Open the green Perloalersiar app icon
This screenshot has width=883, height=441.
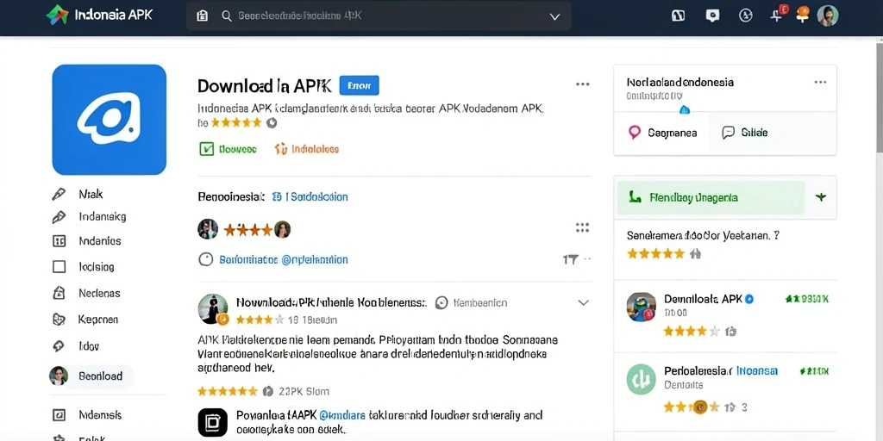(x=642, y=379)
